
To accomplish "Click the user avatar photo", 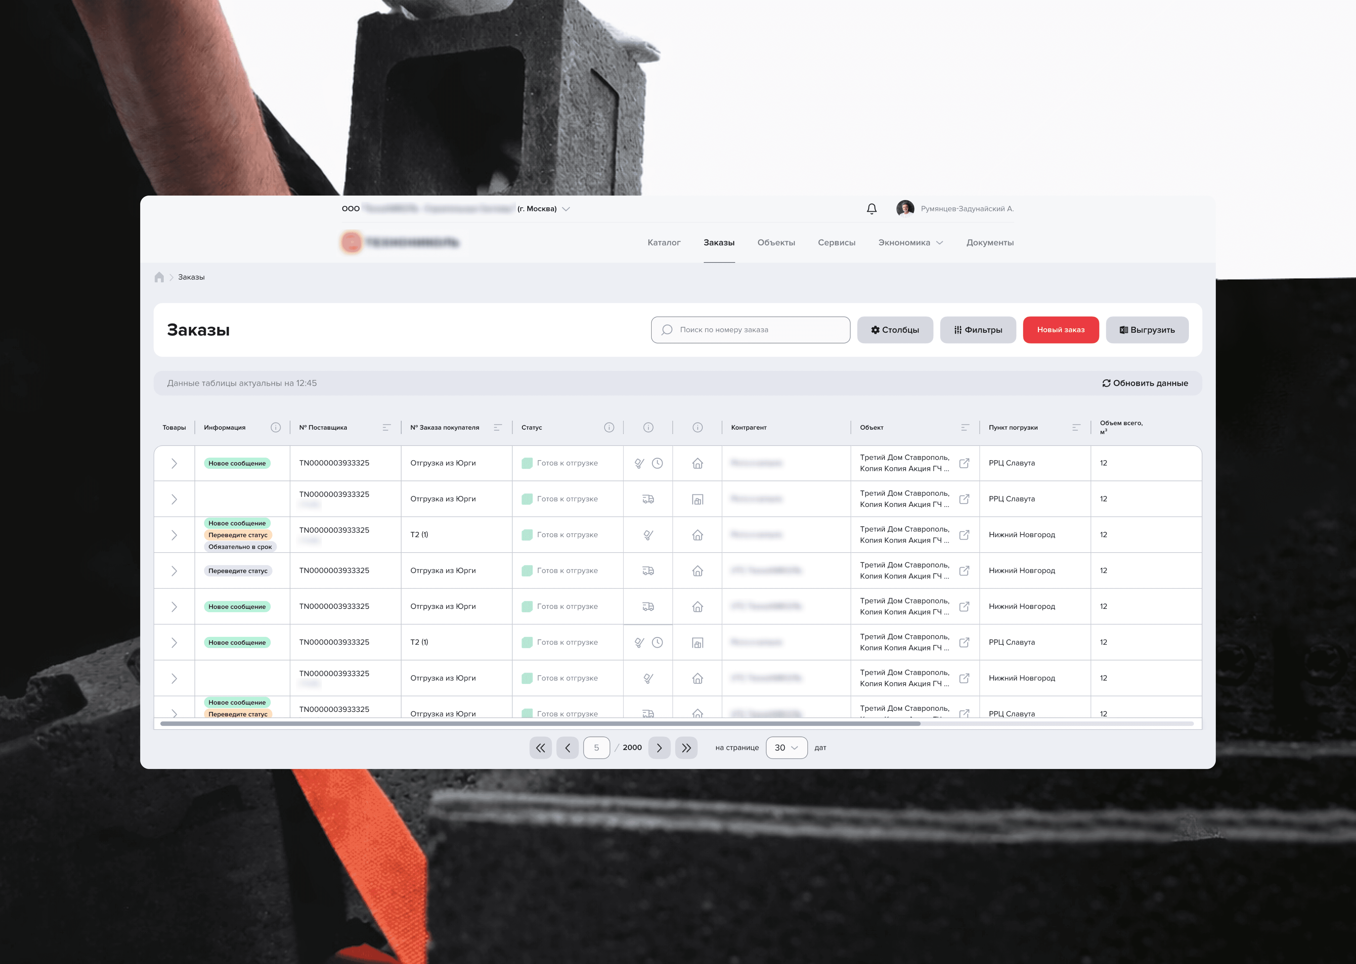I will pyautogui.click(x=905, y=208).
